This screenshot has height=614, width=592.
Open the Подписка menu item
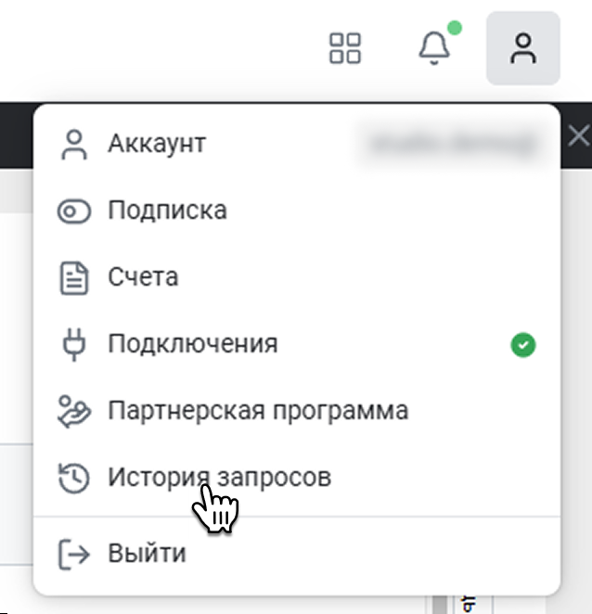pyautogui.click(x=167, y=211)
